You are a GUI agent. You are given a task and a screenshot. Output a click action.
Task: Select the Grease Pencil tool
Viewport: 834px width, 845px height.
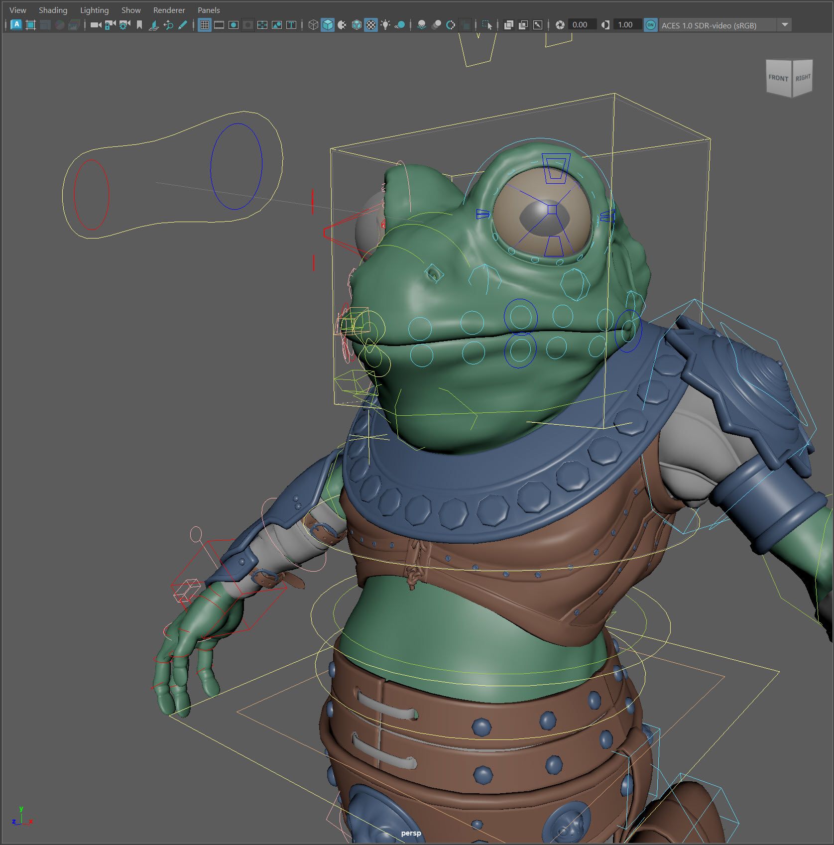tap(183, 24)
